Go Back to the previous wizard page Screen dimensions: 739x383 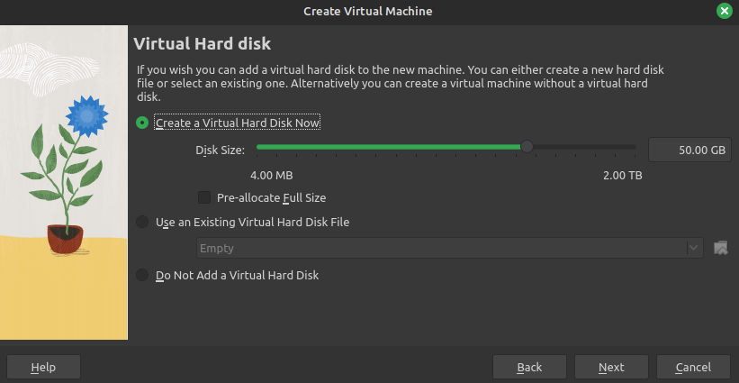pyautogui.click(x=529, y=367)
